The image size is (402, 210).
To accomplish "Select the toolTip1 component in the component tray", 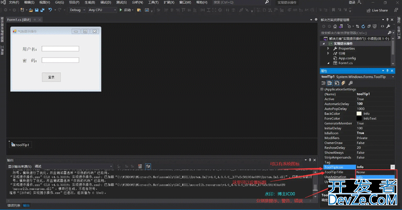I will 20,145.
